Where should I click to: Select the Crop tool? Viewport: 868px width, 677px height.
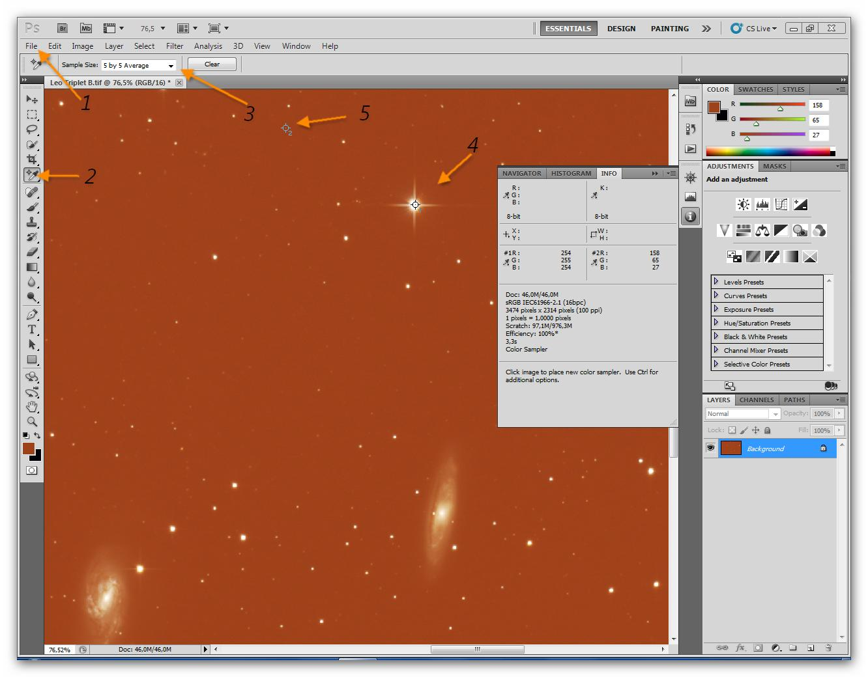31,159
